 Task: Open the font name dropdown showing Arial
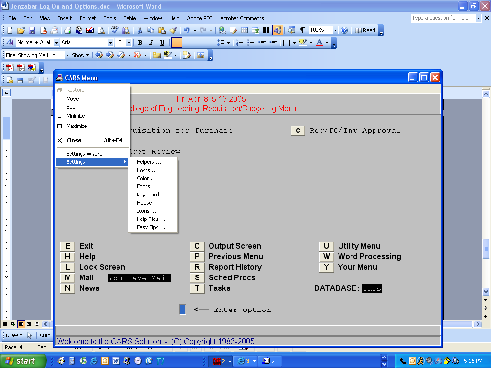tap(110, 43)
